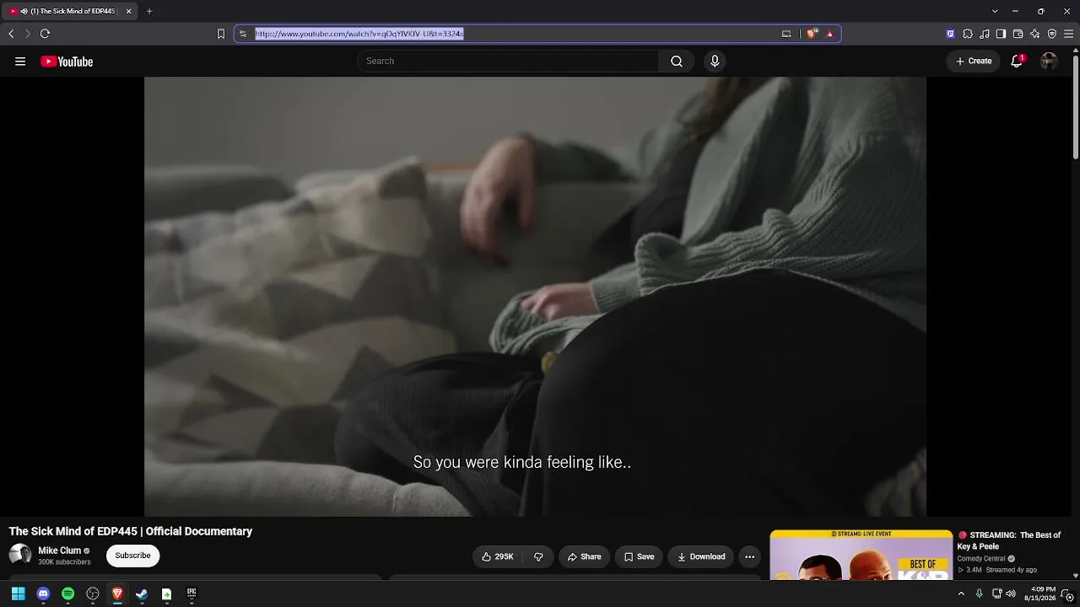Viewport: 1080px width, 607px height.
Task: Download the video
Action: (x=701, y=556)
